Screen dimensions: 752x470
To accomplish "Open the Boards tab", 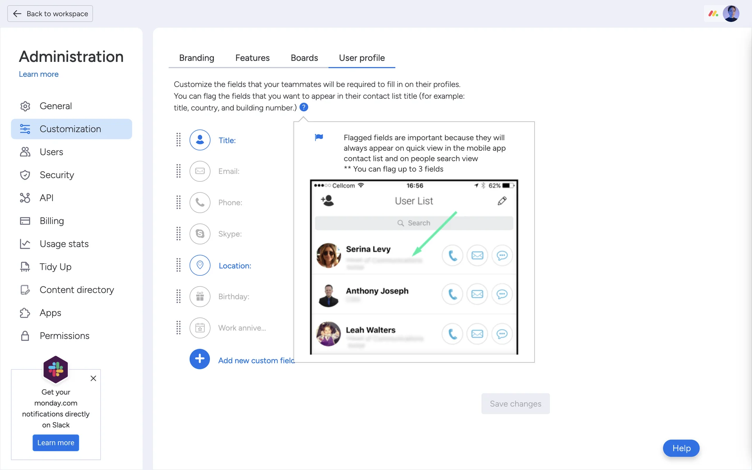I will click(x=304, y=58).
